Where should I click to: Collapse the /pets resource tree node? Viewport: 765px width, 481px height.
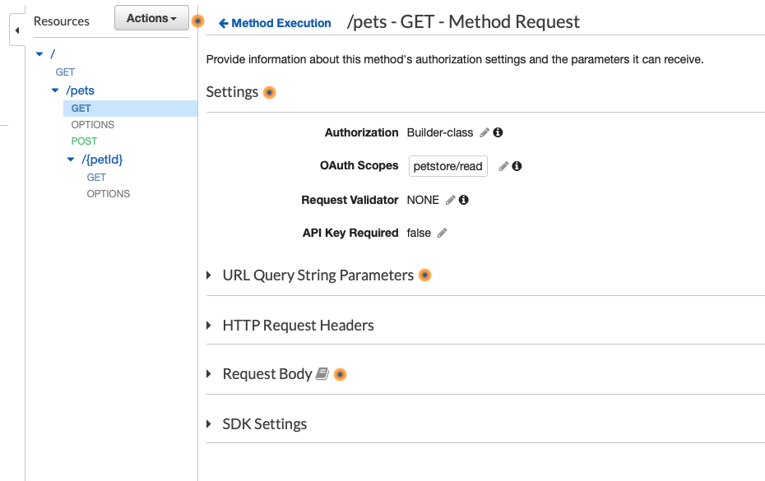[x=55, y=90]
